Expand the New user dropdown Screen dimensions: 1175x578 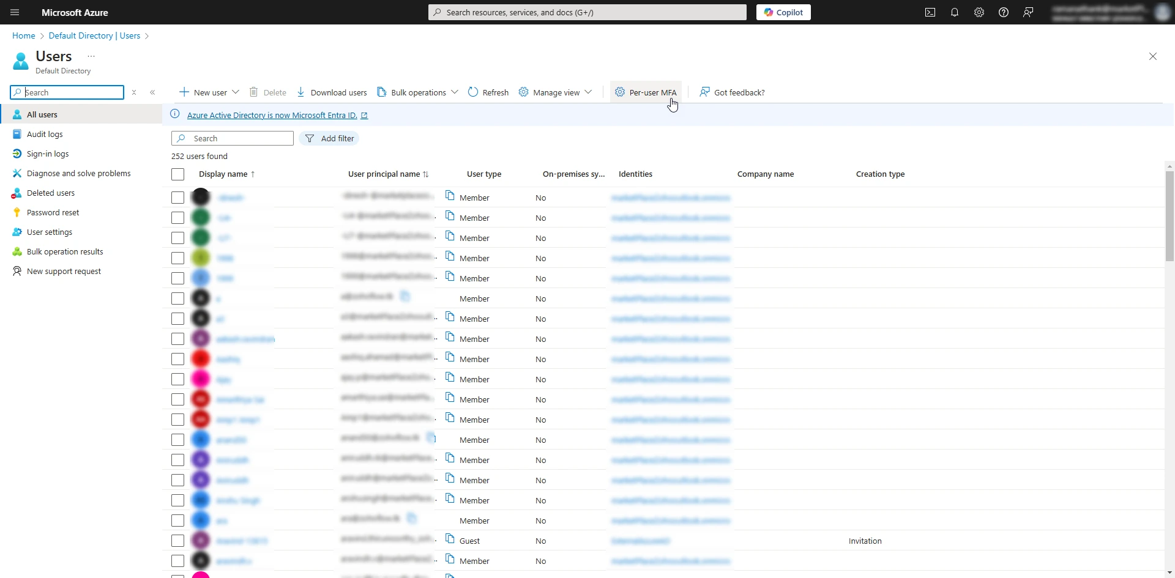pyautogui.click(x=236, y=92)
